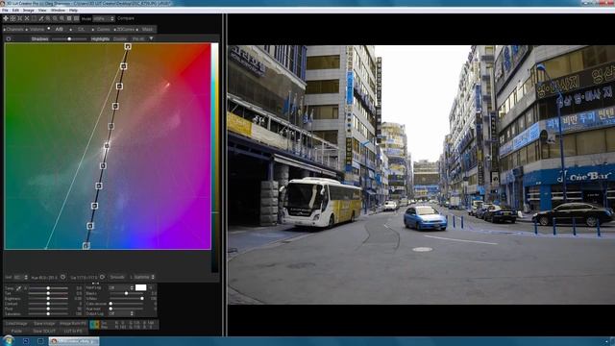The image size is (615, 346).
Task: Select the Channels radio tab
Action: pos(13,29)
